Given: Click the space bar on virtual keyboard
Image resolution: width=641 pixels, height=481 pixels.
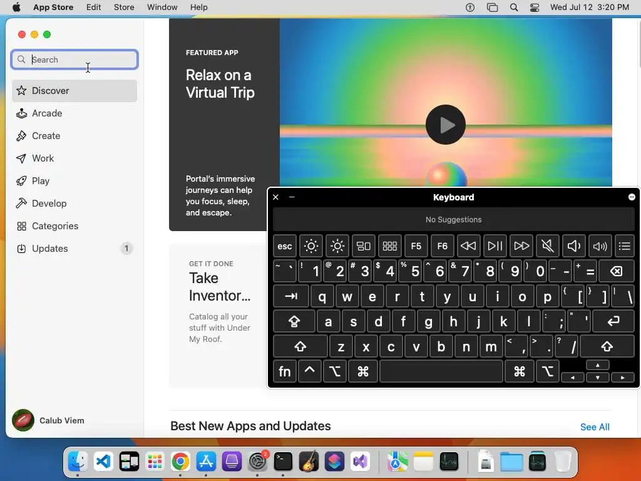Looking at the screenshot, I should coord(441,371).
